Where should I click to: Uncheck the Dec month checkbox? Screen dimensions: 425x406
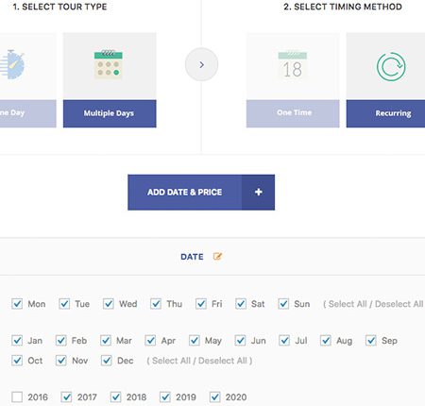[107, 361]
